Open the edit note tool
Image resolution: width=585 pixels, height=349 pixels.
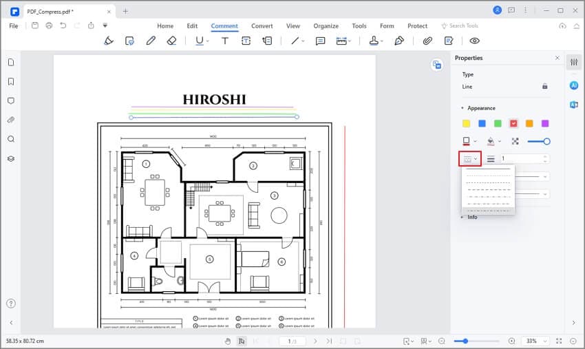[449, 41]
